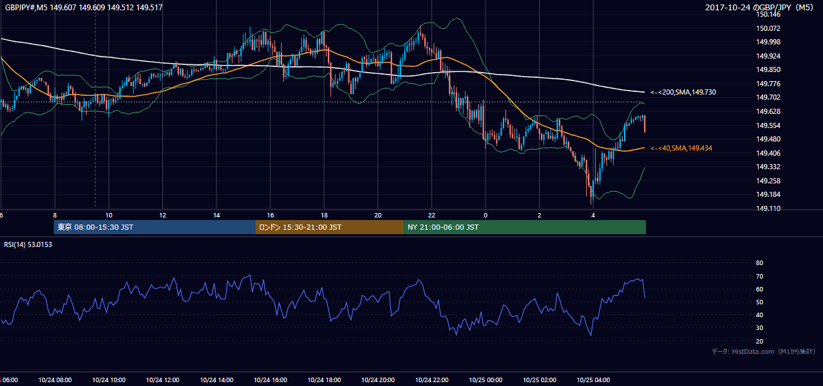The width and height of the screenshot is (823, 386).
Task: Click the 200 SMA label reading 149.730
Action: click(683, 93)
